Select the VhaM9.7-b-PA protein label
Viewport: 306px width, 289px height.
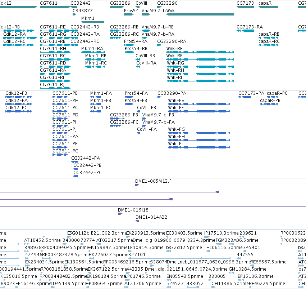tap(159, 122)
